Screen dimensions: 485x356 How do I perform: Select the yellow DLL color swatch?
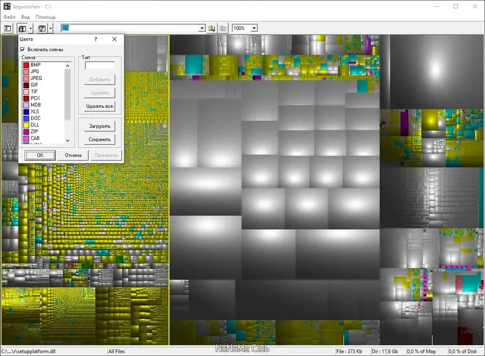(26, 125)
